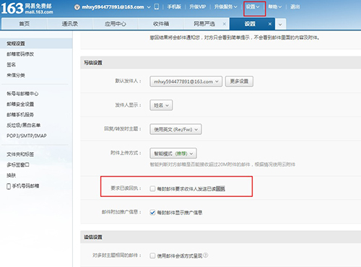Click the 退出 logout link
361x267 pixels.
(x=295, y=6)
